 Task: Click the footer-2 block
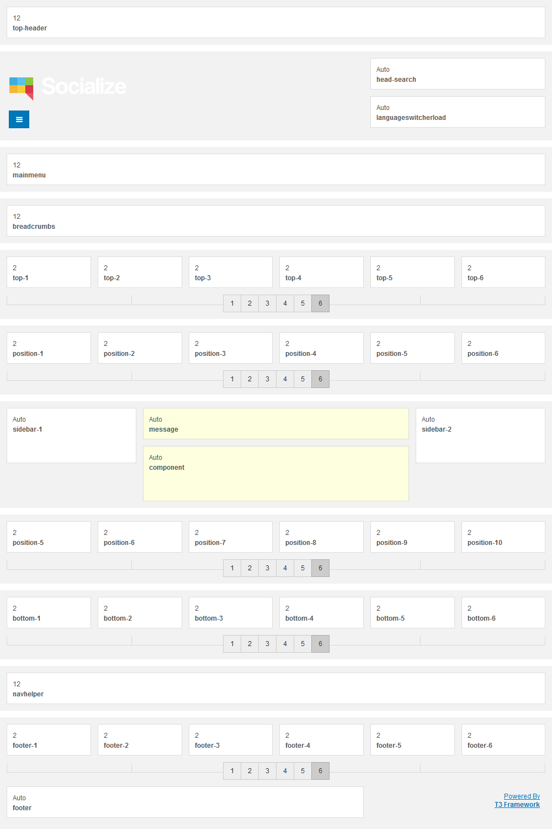(x=140, y=739)
